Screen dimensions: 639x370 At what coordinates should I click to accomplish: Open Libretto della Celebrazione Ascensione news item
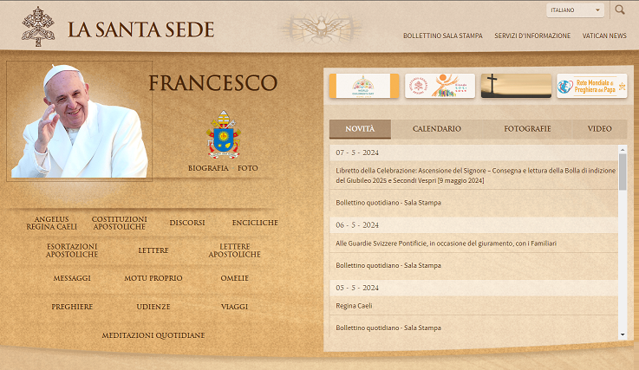click(x=474, y=176)
